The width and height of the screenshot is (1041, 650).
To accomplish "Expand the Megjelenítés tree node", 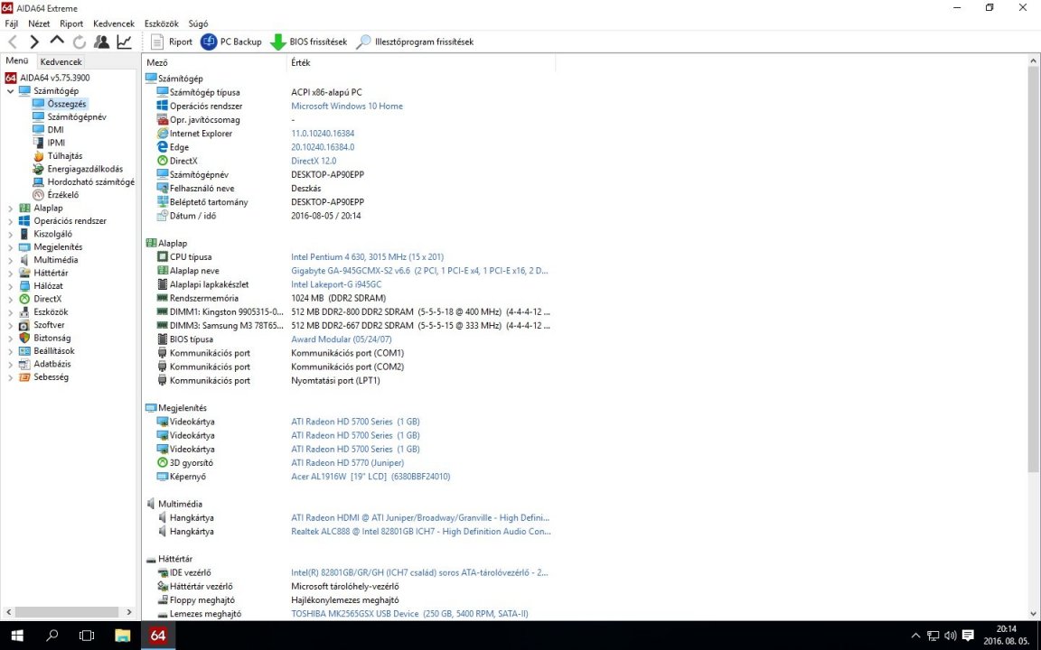I will point(10,246).
